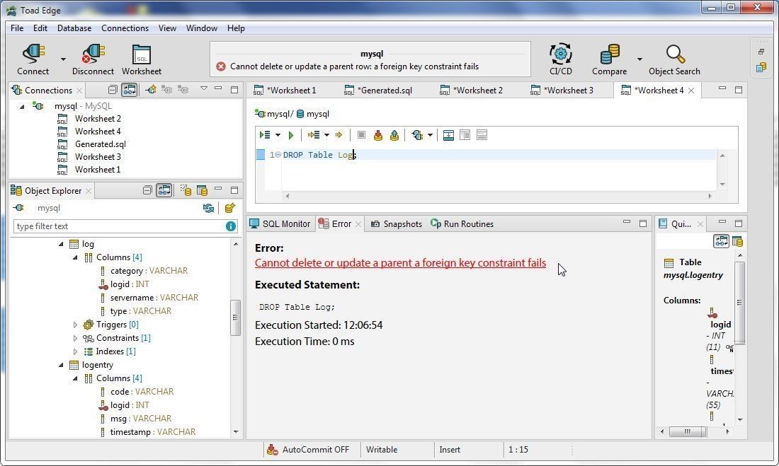779x466 pixels.
Task: Open the CI/CD tool
Action: (x=560, y=59)
